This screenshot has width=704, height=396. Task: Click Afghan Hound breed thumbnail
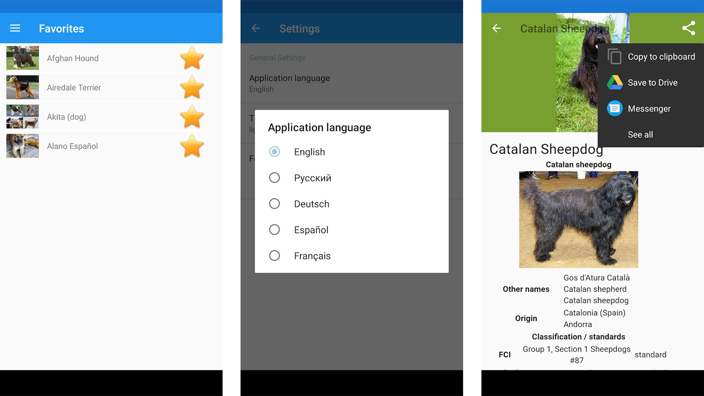coord(22,58)
